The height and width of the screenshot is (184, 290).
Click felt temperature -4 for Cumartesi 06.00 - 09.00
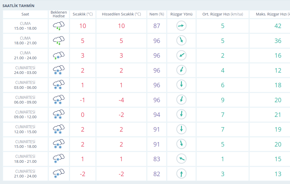pyautogui.click(x=121, y=100)
